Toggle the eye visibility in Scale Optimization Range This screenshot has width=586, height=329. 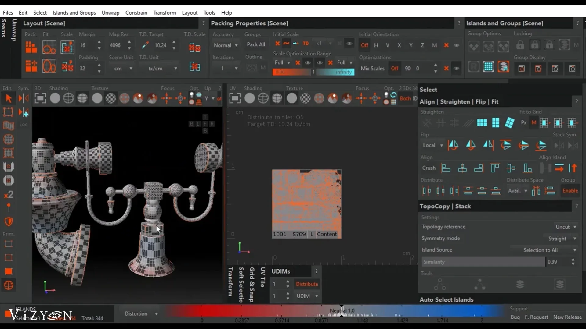(x=308, y=63)
